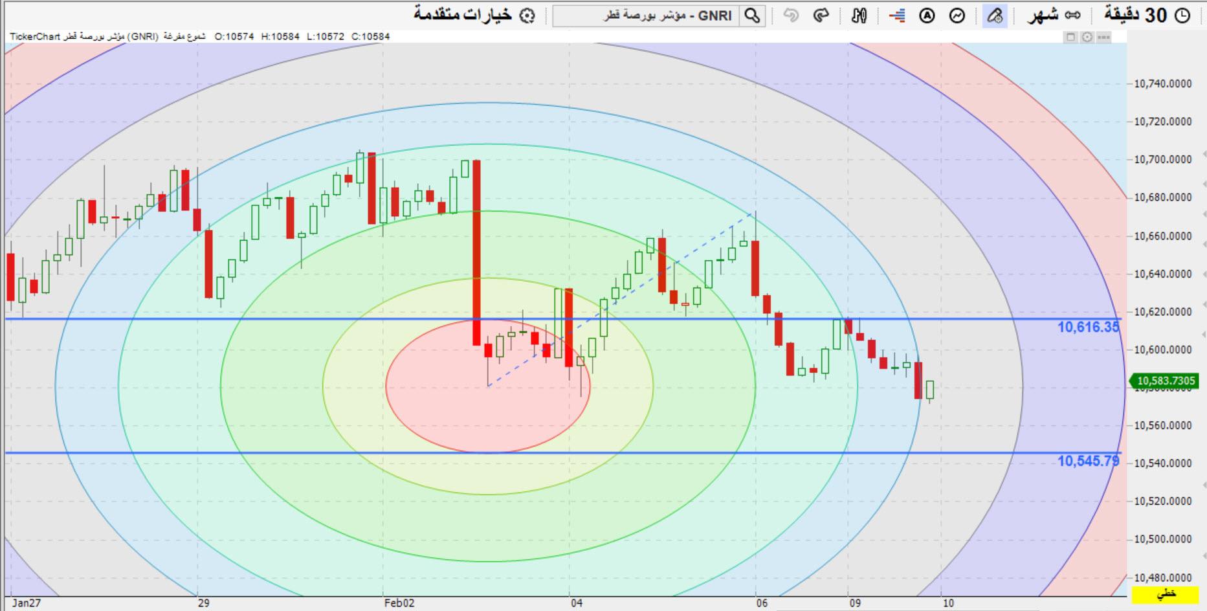Click date axis label 29
This screenshot has height=611, width=1207.
[204, 603]
